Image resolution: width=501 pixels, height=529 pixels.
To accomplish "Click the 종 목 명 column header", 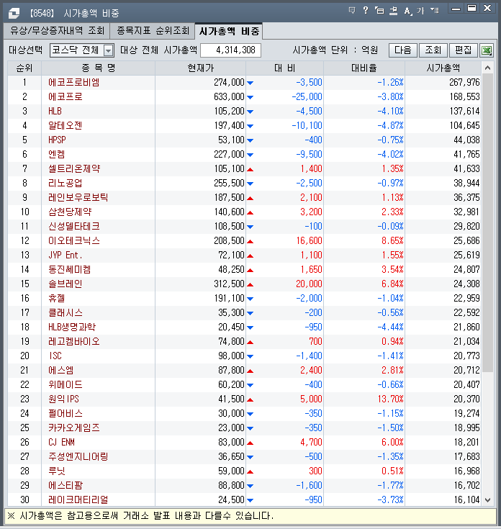I will point(98,68).
